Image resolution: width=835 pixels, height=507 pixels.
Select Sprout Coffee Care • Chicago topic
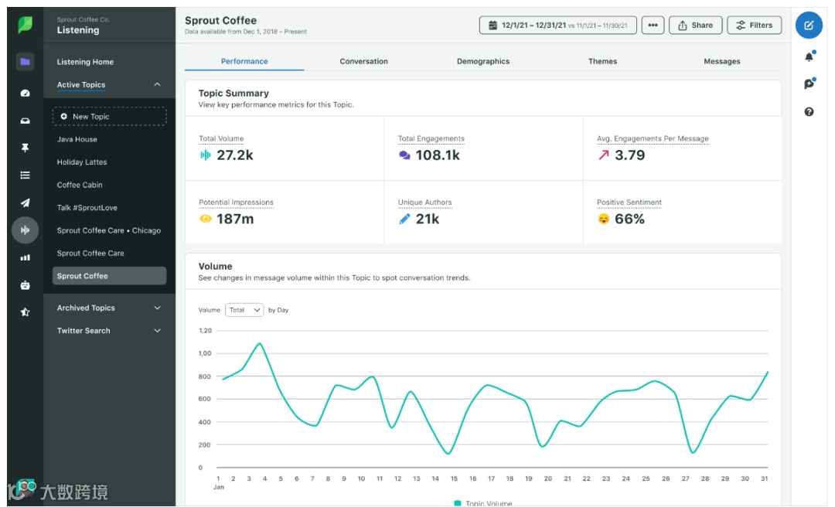(109, 230)
